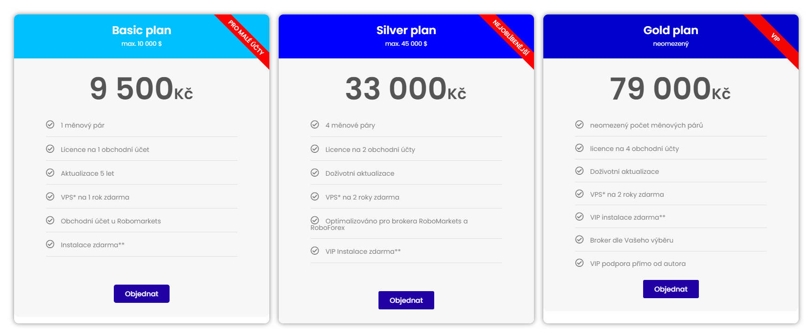Click check icon beside 'neomezený počet měnových párů'
Viewport: 808px width, 329px height.
tap(579, 124)
